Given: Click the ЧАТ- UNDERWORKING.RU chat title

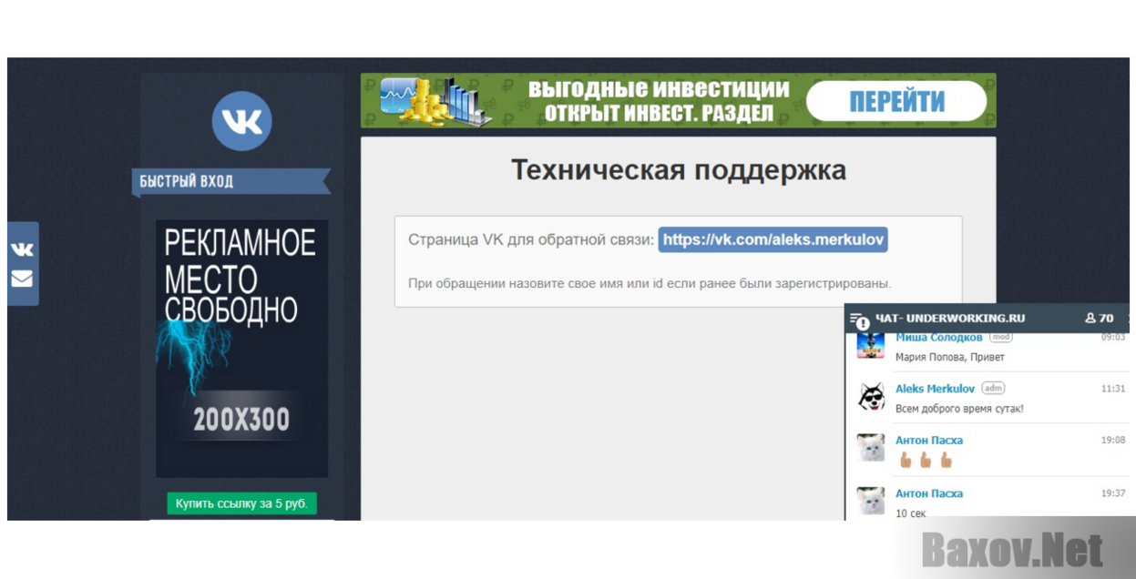Looking at the screenshot, I should point(950,319).
